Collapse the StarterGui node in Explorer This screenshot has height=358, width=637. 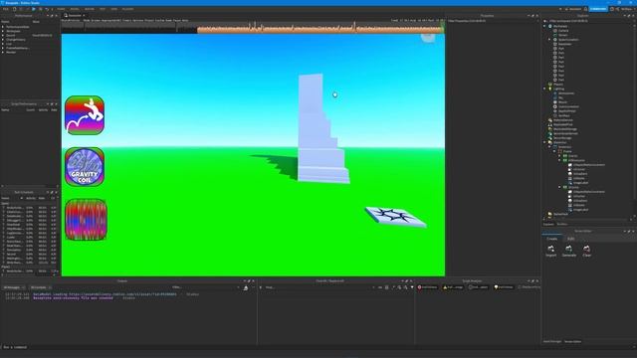coord(544,142)
